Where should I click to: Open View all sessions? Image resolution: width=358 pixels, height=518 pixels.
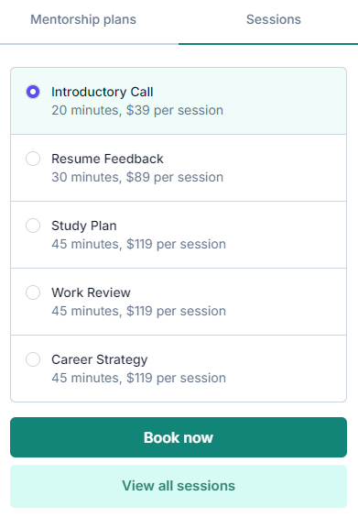pos(179,486)
